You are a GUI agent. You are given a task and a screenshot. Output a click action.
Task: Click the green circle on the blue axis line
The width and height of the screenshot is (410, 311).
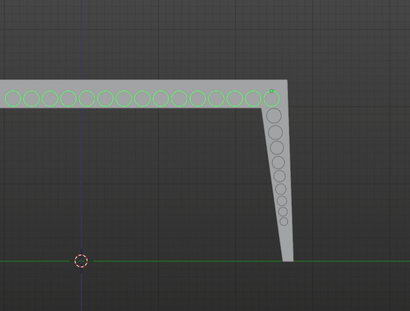coord(87,98)
